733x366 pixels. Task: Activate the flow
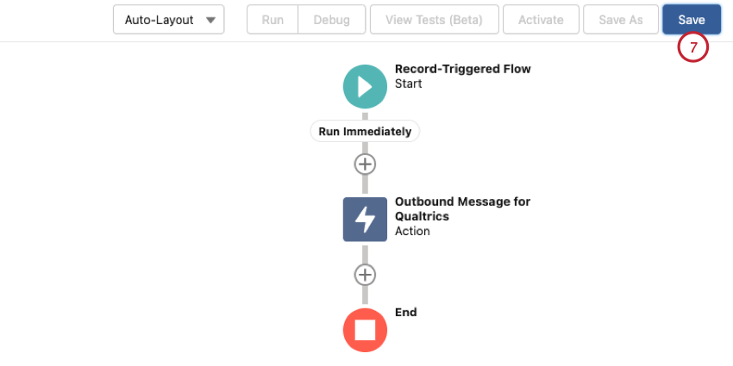(541, 20)
